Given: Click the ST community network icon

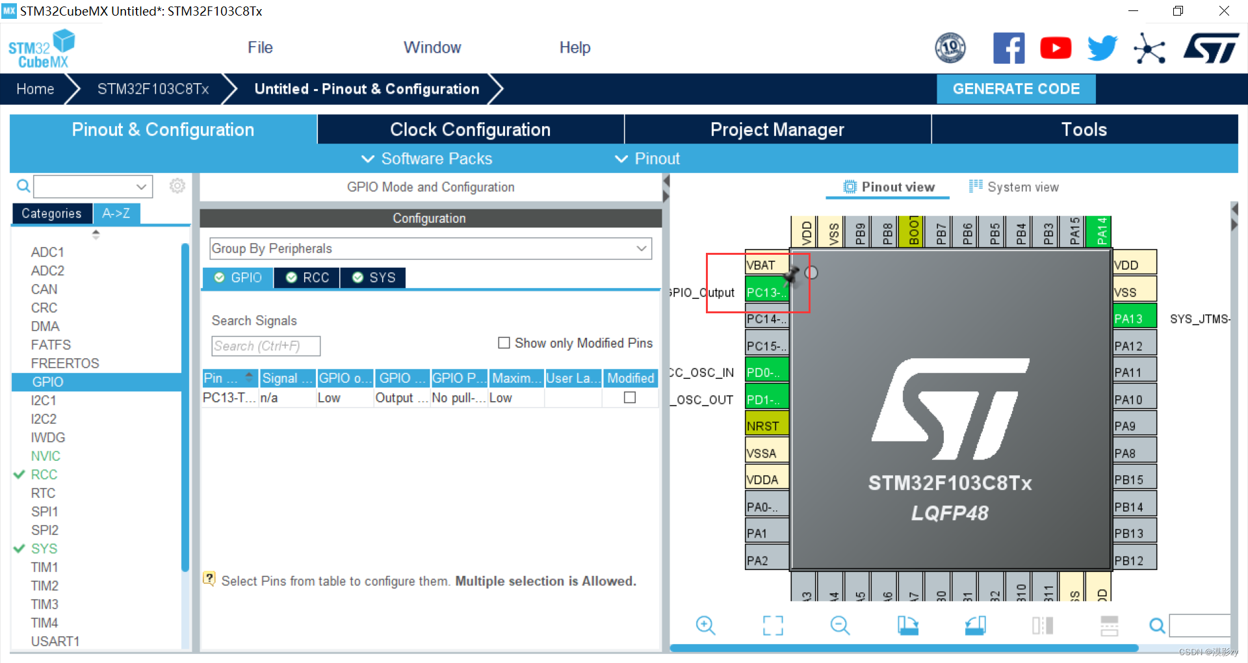Looking at the screenshot, I should (1149, 49).
